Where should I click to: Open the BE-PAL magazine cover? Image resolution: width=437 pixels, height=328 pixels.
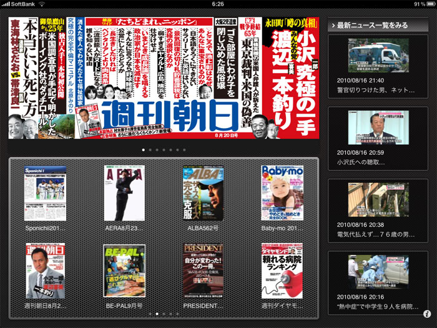pos(124,271)
